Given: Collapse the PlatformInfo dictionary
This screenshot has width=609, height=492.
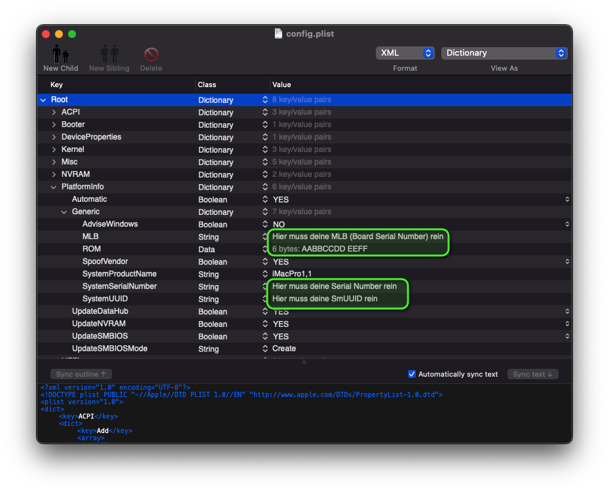Looking at the screenshot, I should (x=54, y=187).
